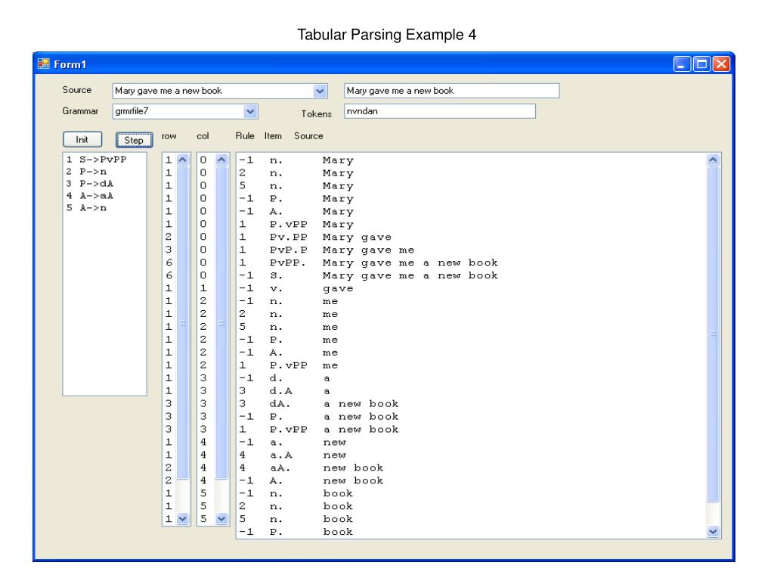Click the Step button

135,140
